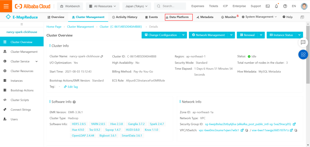Copy the VSwitch ID
310x147 pixels.
[296, 131]
